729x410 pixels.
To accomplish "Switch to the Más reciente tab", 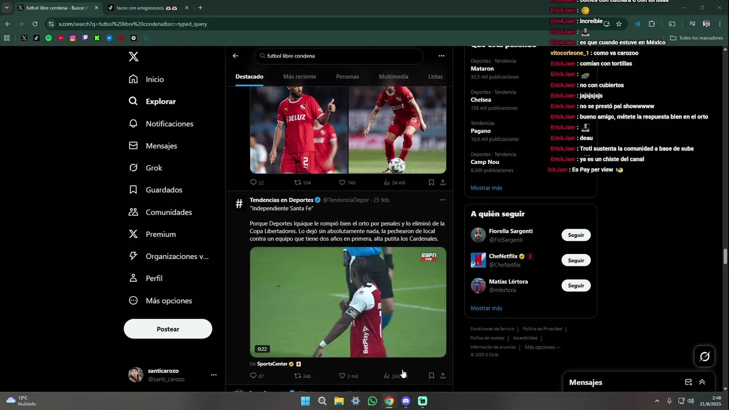I will coord(300,76).
